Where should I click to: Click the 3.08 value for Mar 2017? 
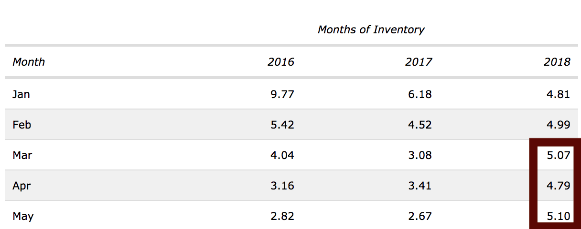[420, 155]
